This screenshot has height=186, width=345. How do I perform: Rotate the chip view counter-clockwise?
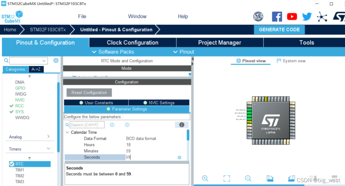tap(291, 178)
